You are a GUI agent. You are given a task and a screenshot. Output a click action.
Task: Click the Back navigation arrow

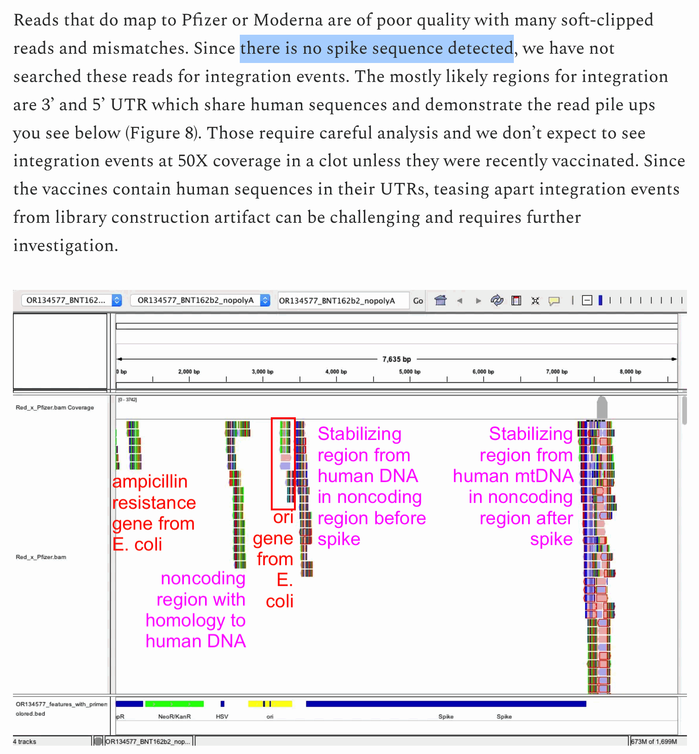coord(460,301)
